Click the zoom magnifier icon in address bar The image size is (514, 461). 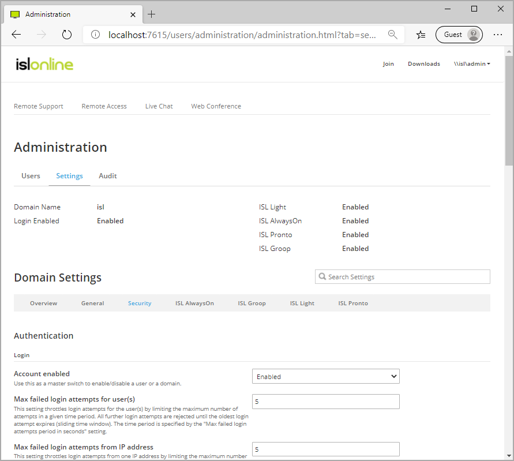392,35
